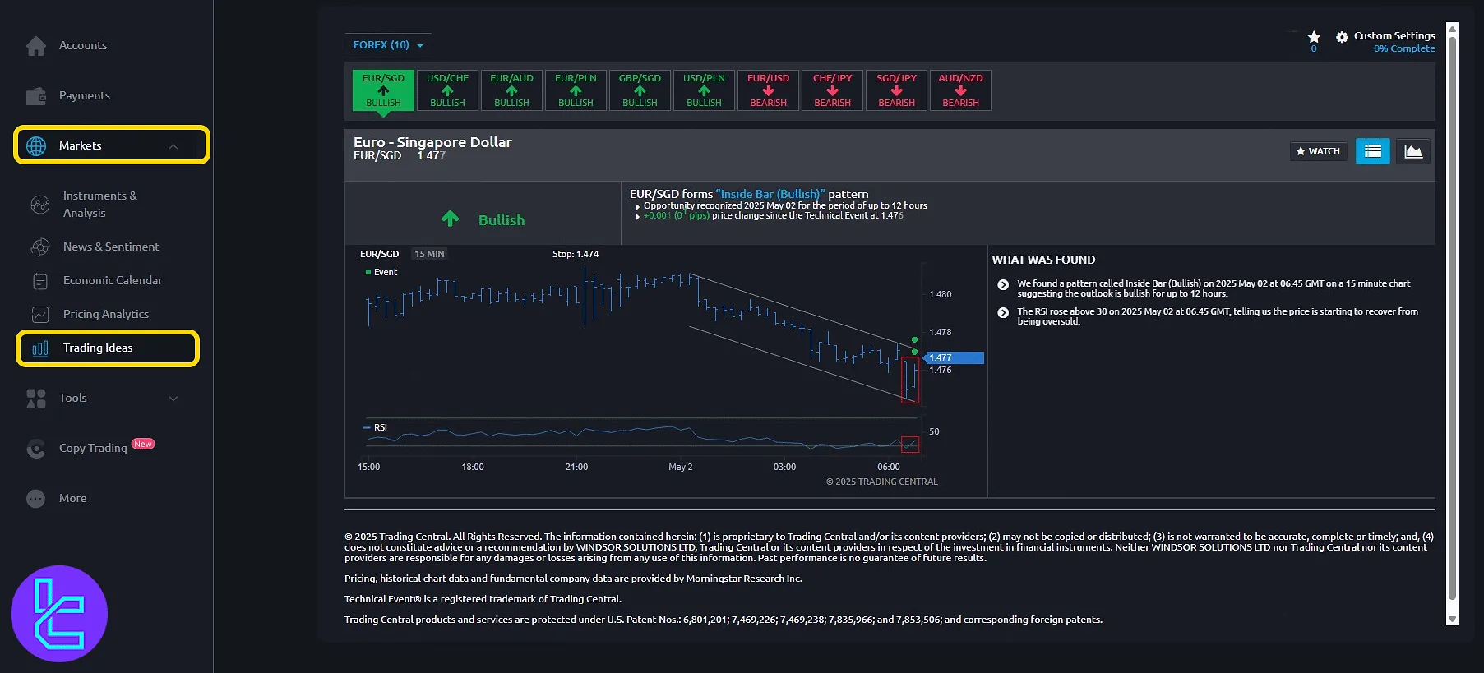
Task: Click the scrollbar down arrow
Action: click(x=1452, y=620)
